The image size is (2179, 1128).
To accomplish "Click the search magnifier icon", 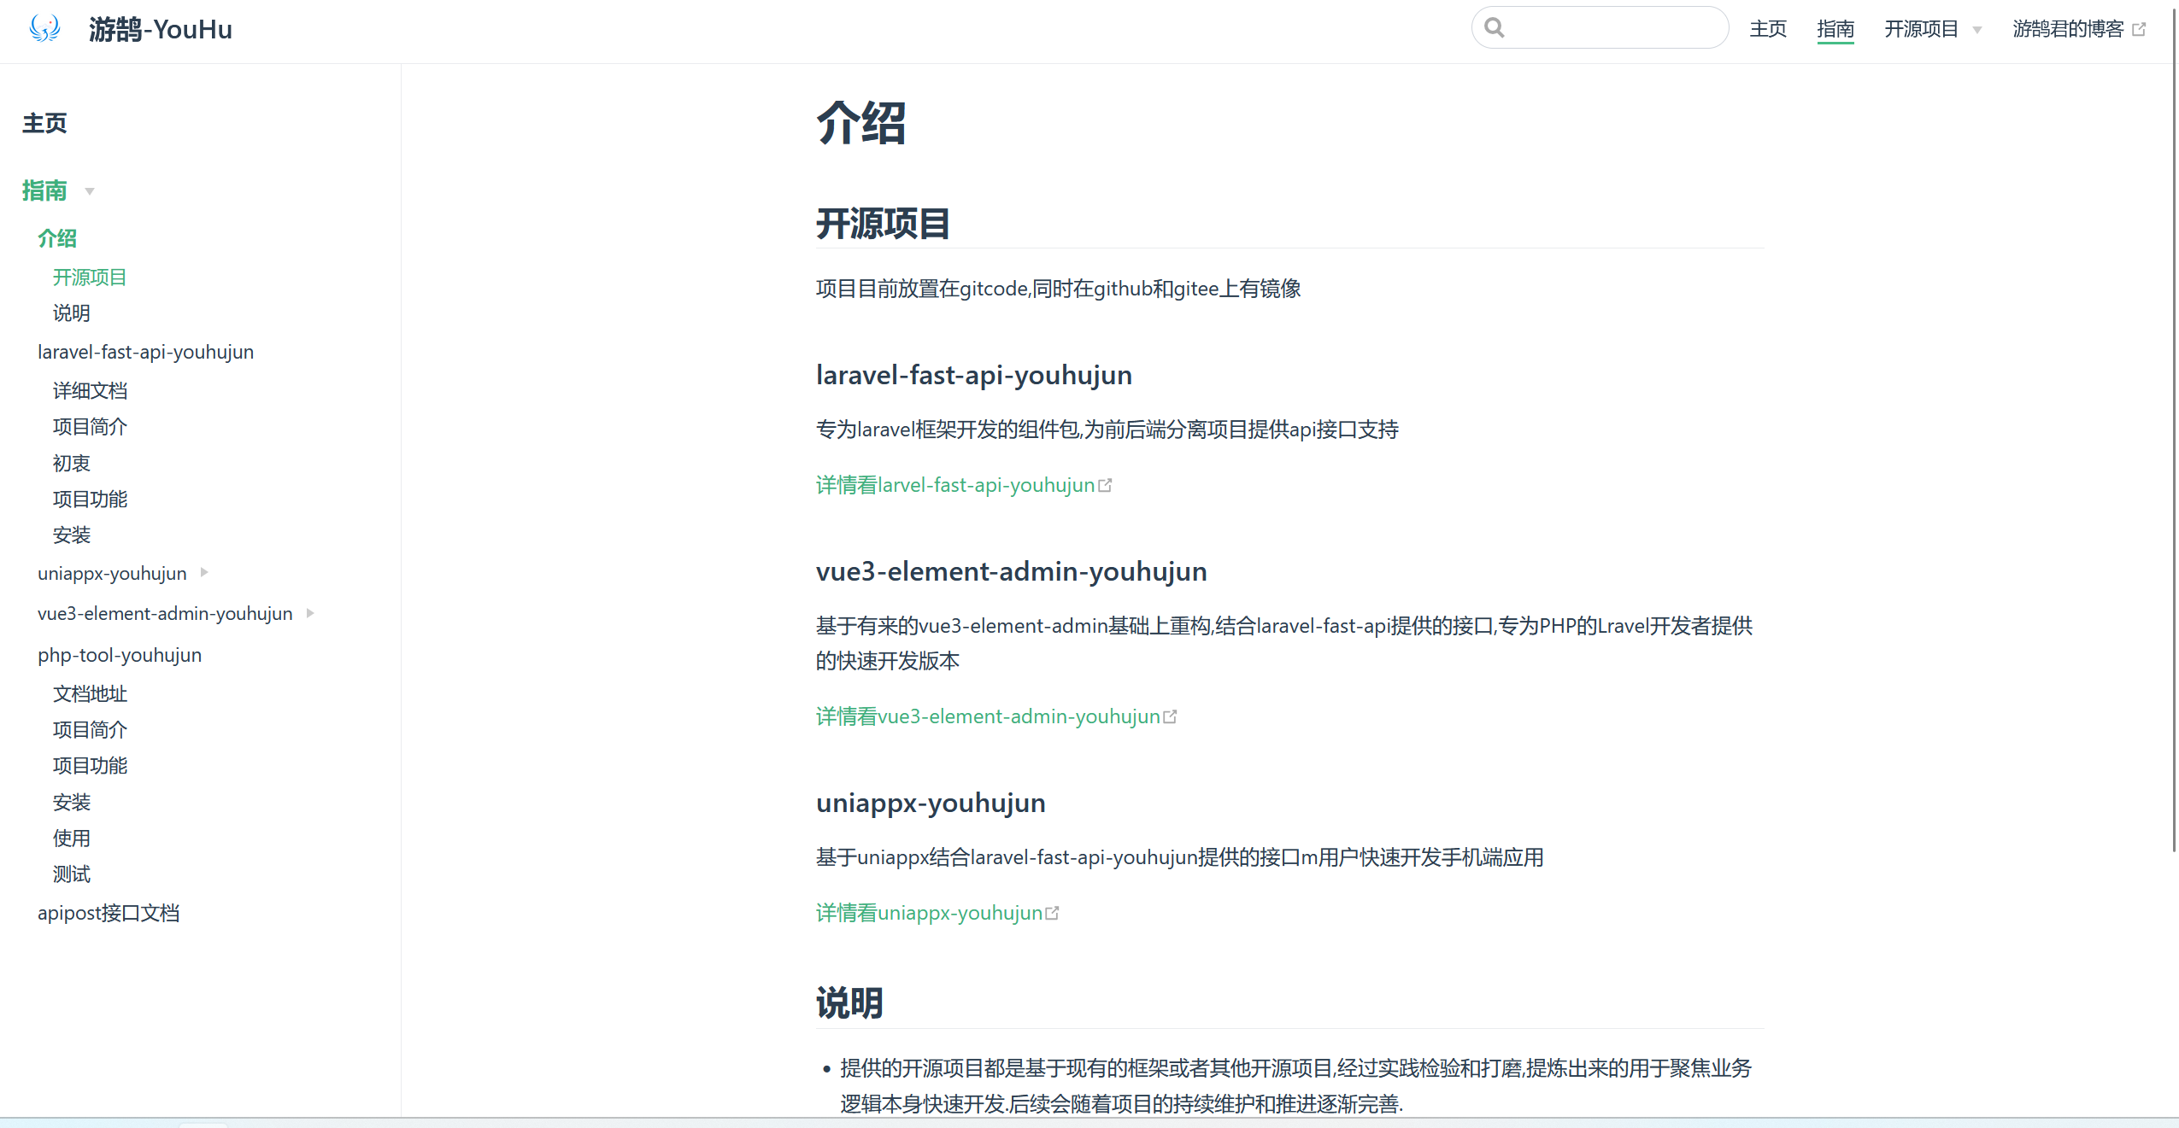I will [x=1494, y=28].
